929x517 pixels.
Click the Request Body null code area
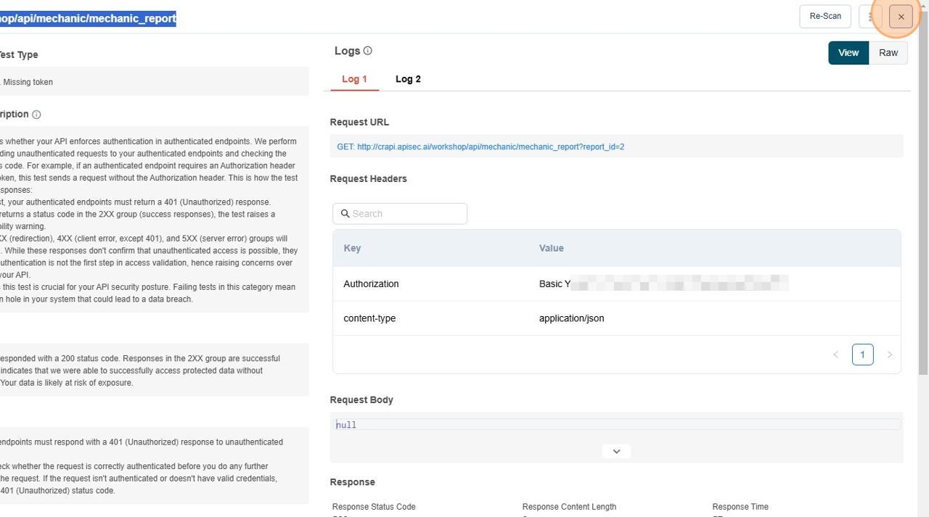[616, 425]
